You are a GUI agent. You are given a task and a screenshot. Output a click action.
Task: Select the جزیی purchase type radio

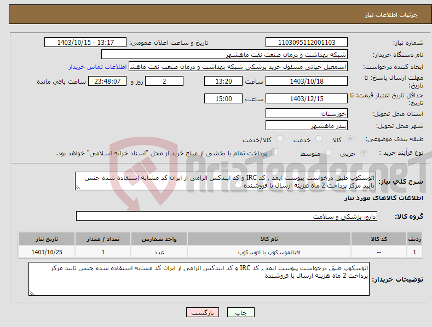pos(364,152)
